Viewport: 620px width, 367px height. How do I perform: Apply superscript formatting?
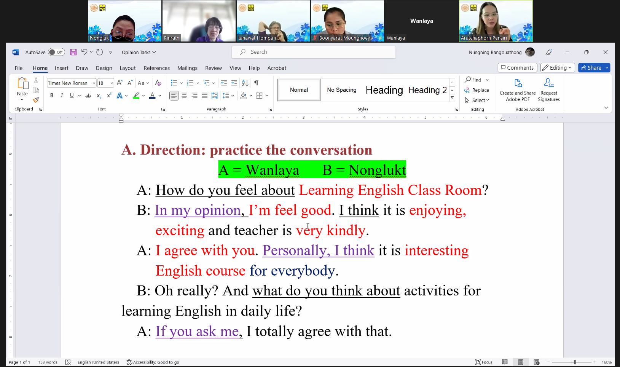click(109, 96)
